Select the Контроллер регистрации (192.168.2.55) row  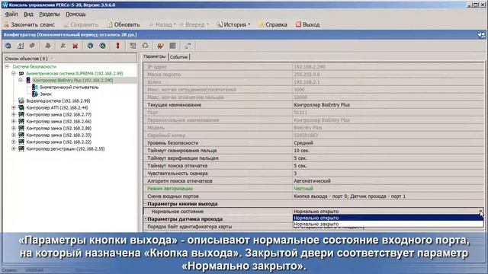coord(66,149)
